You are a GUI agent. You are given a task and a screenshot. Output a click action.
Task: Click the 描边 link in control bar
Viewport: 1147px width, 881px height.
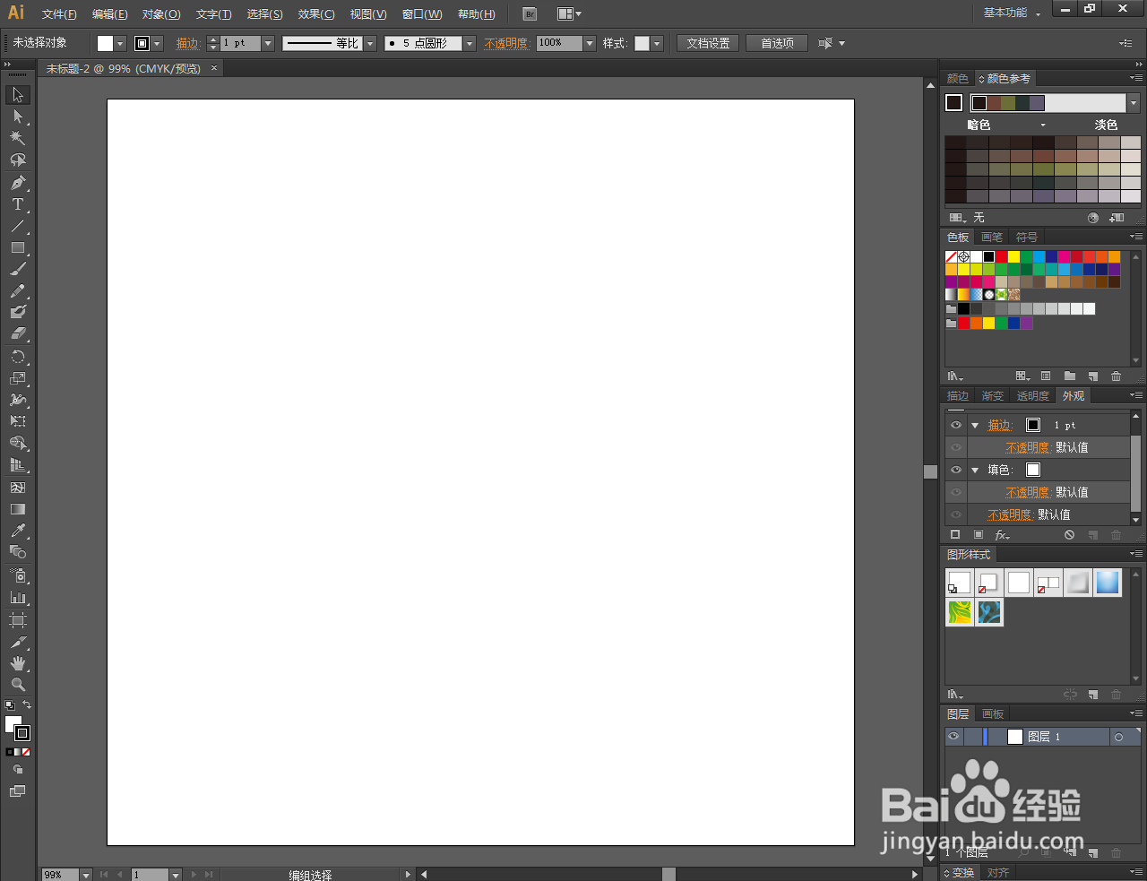tap(187, 43)
